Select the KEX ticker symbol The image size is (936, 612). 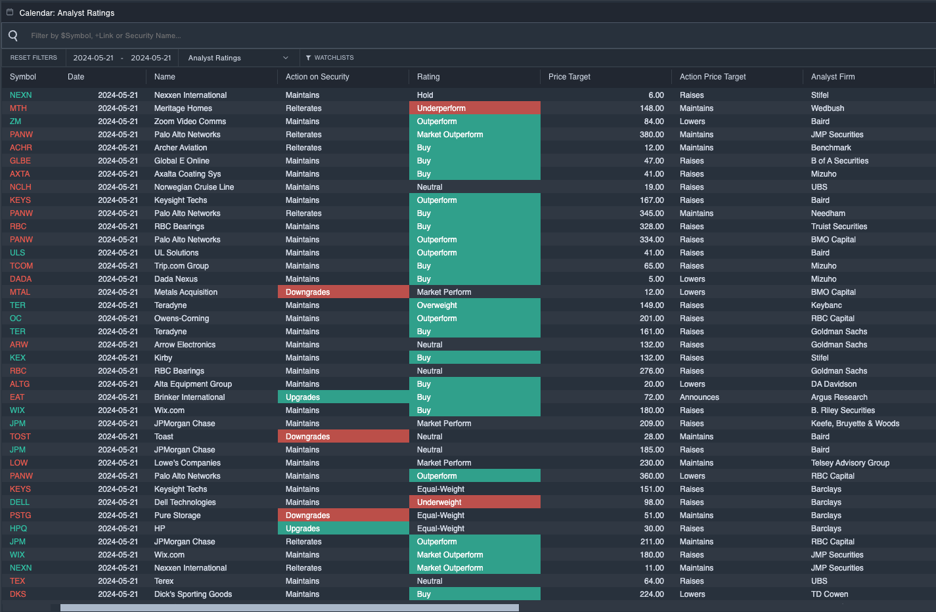(x=18, y=358)
